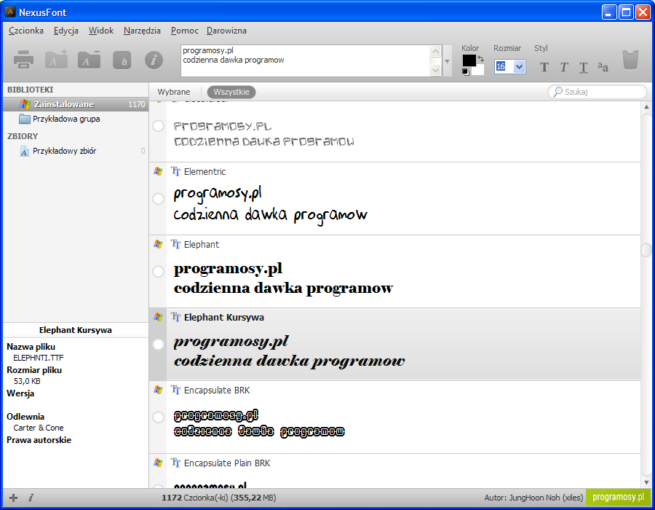
Task: Click the 53,0 KB file size value
Action: (27, 381)
